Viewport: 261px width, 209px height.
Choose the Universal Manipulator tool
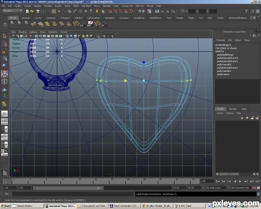click(4, 81)
